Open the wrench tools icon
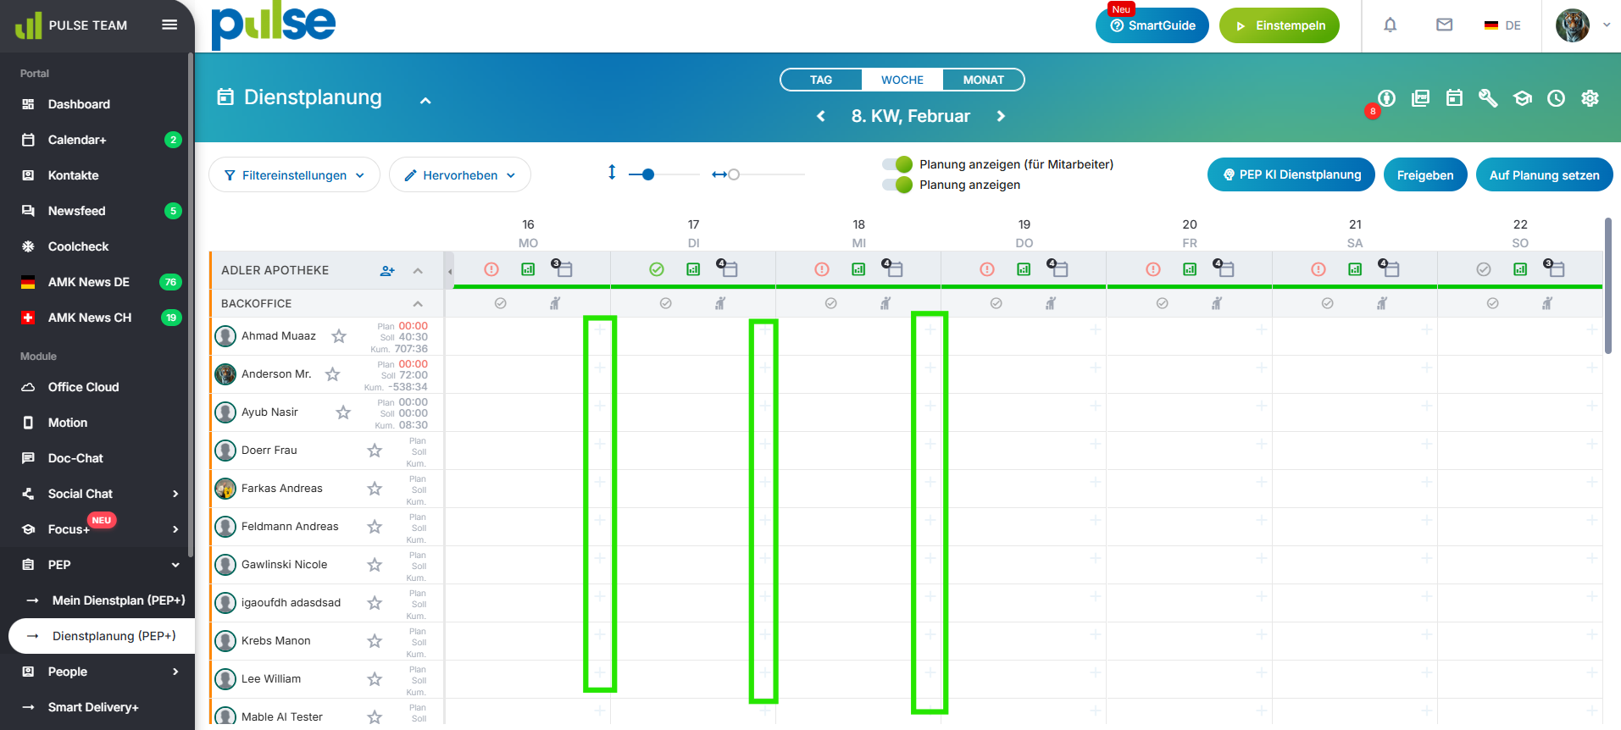 click(x=1488, y=98)
